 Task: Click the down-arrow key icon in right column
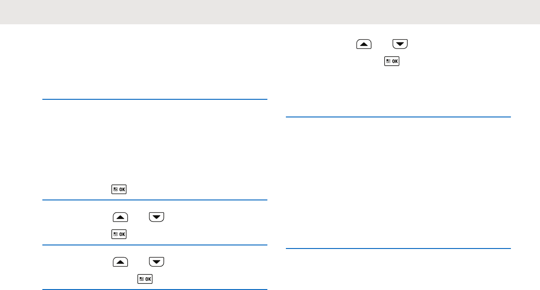400,44
